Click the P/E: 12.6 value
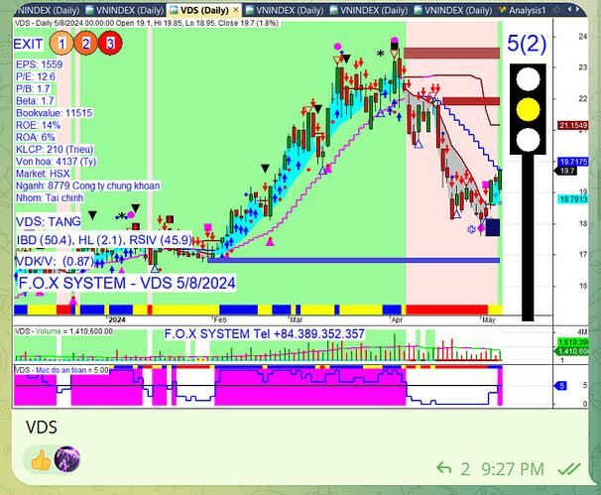 pos(36,76)
